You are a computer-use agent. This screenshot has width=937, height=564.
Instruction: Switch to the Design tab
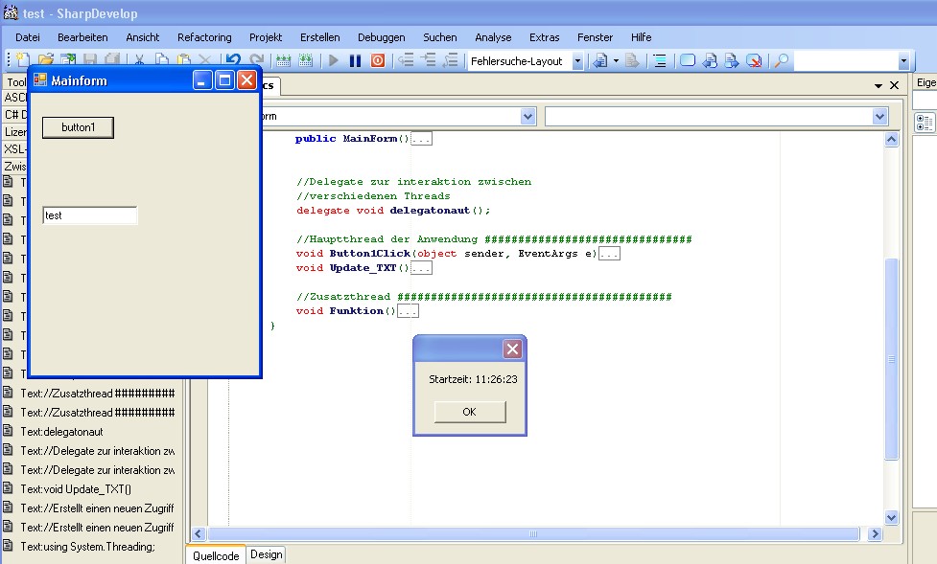(267, 554)
